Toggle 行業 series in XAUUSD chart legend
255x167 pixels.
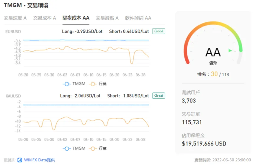point(98,148)
